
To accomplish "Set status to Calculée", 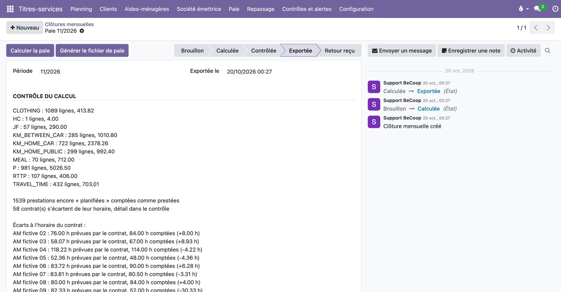I will (227, 50).
